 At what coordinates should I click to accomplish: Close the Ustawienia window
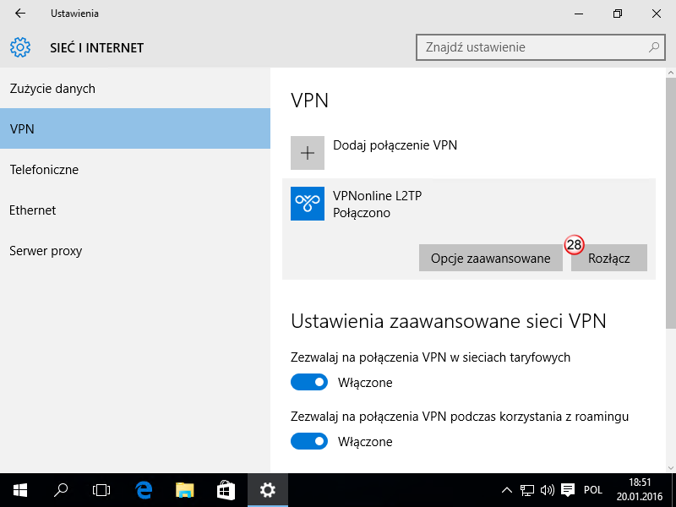point(657,14)
